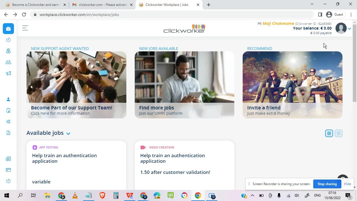Switch to 'Become a Clickworker' browser tab
357x201 pixels.
35,5
